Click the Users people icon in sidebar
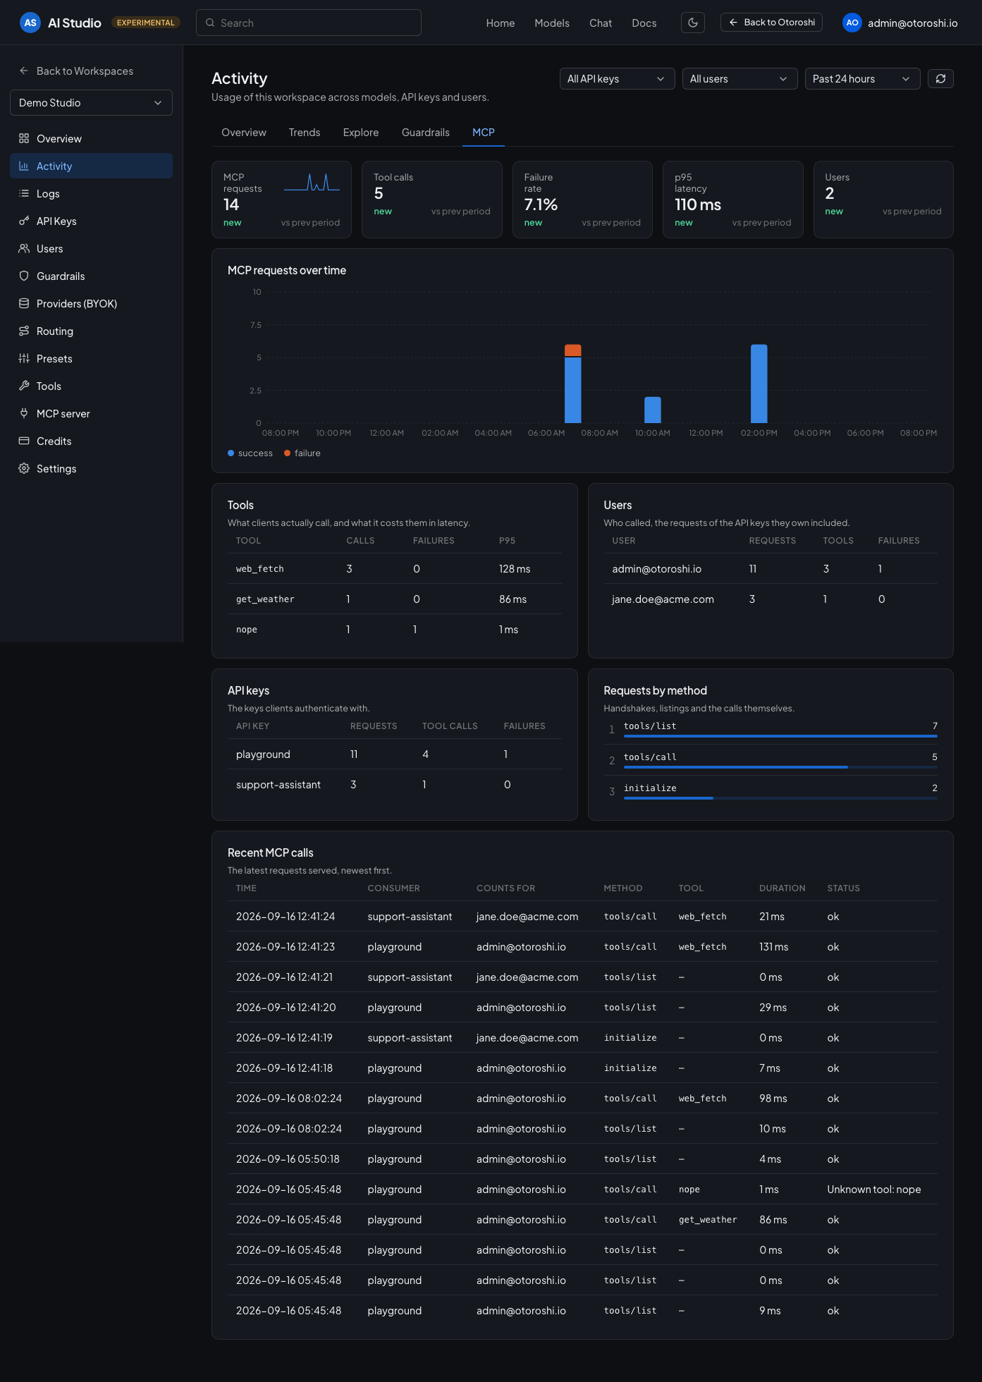Screen dimensions: 982x1382 [x=24, y=248]
